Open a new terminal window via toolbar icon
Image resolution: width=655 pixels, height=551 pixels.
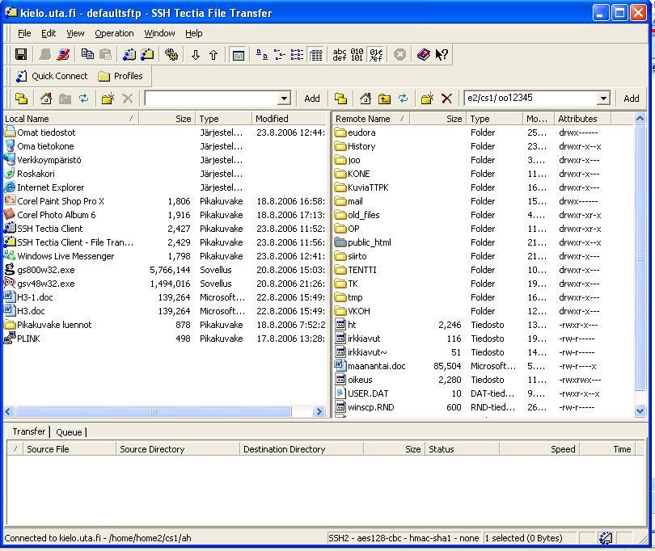coord(129,54)
